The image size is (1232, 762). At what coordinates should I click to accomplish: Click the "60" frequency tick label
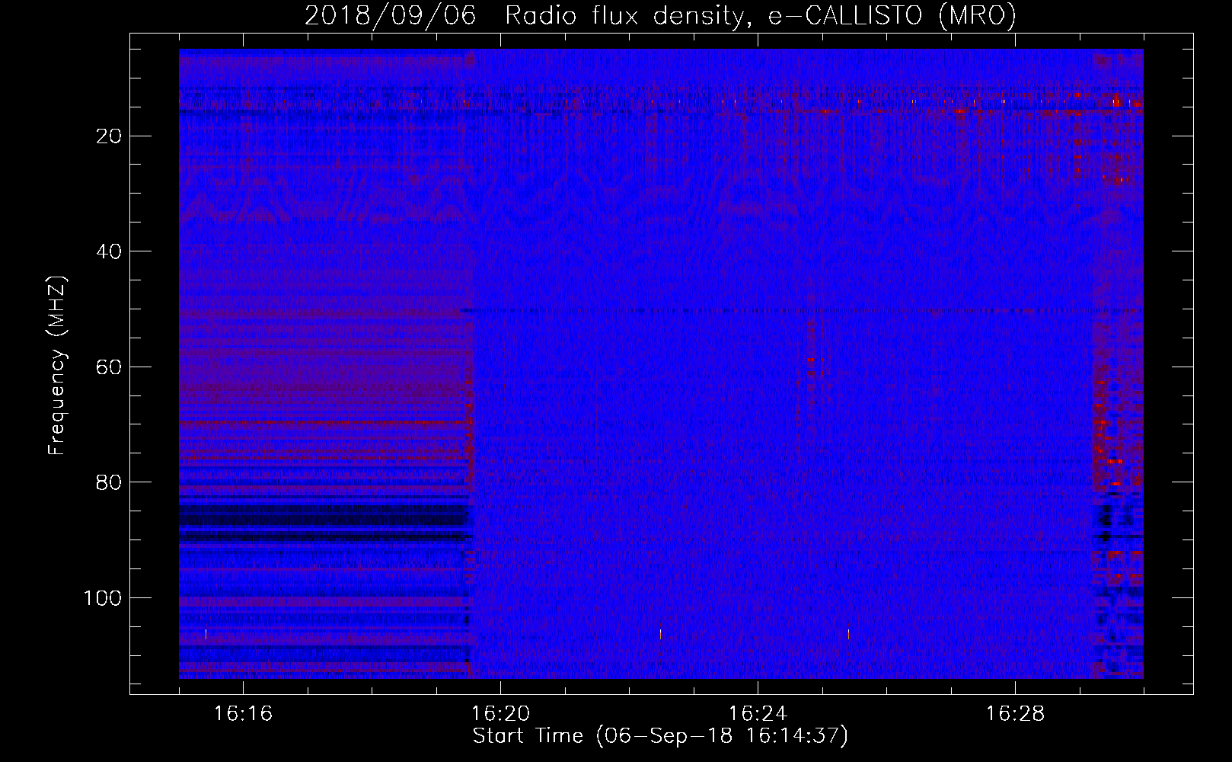click(x=109, y=367)
